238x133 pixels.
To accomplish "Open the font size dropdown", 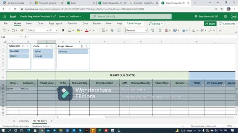I will pos(57,30).
